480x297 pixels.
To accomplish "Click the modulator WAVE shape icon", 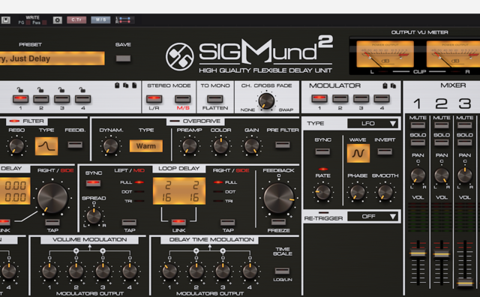I will (x=358, y=153).
